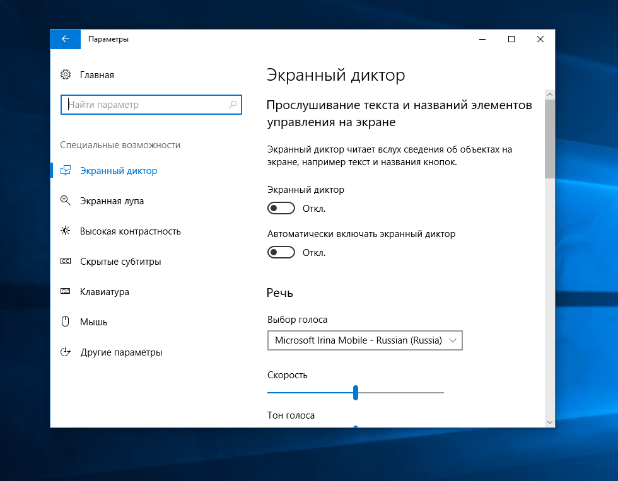
Task: Click the Скорость slider handle
Action: 356,393
